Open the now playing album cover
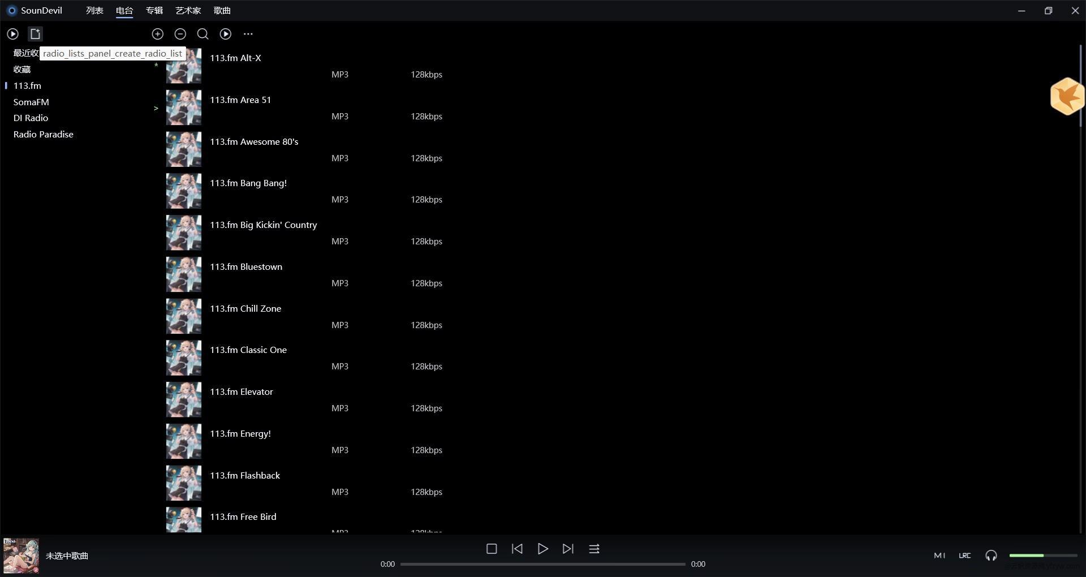This screenshot has height=577, width=1086. pos(21,556)
